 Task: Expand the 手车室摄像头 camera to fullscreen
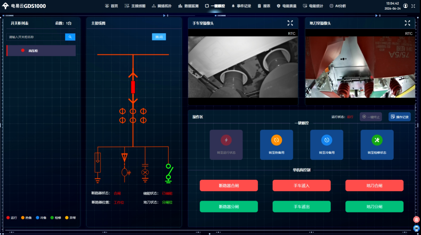click(x=290, y=23)
